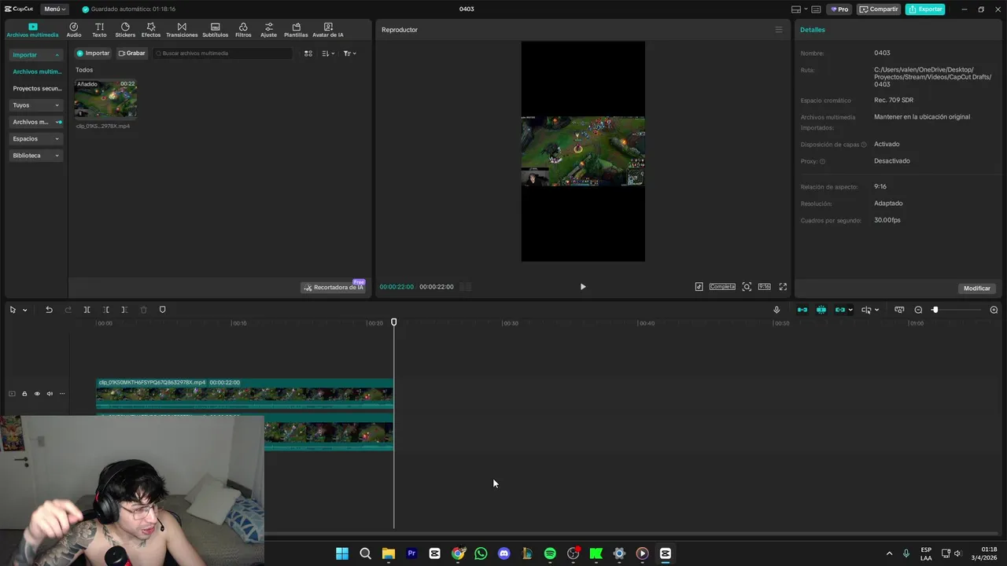Zoom out the timeline with minus icon
The width and height of the screenshot is (1007, 566).
click(918, 310)
